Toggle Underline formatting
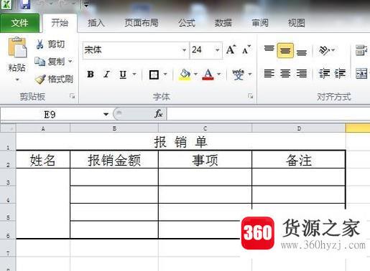The height and width of the screenshot is (271, 370). coord(123,75)
